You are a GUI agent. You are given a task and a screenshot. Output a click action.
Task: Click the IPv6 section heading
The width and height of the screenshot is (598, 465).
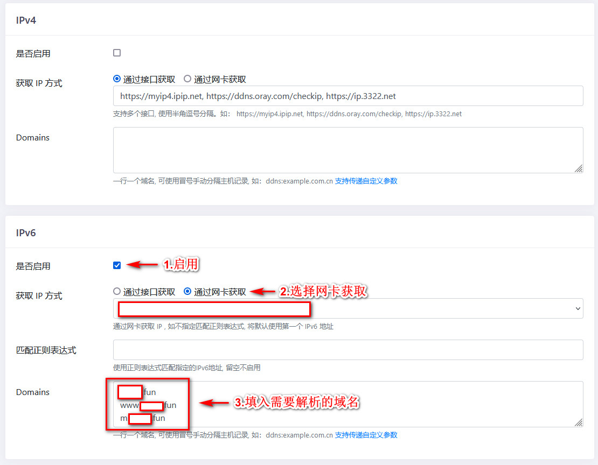pos(26,233)
